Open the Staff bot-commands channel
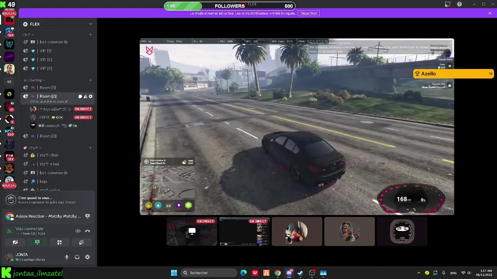This screenshot has height=279, width=497. pyautogui.click(x=58, y=173)
